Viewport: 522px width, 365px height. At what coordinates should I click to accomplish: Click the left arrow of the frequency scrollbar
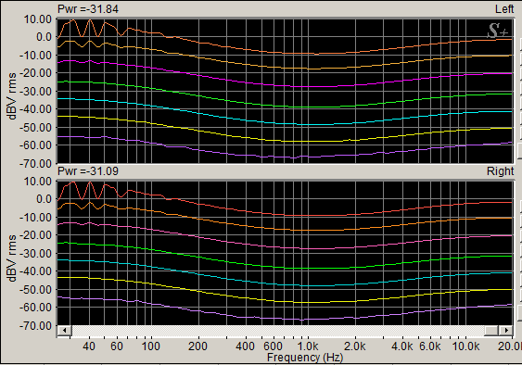pyautogui.click(x=65, y=331)
